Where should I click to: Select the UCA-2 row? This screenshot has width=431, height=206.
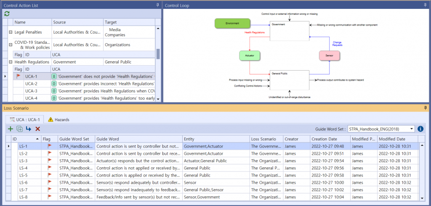point(84,84)
